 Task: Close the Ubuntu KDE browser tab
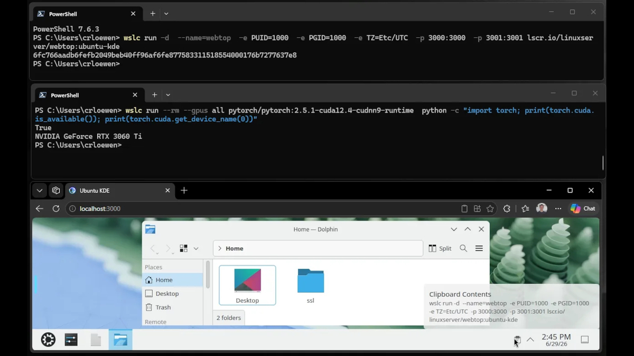coord(167,190)
